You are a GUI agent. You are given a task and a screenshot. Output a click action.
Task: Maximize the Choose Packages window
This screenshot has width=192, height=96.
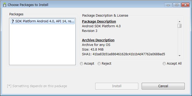click(x=177, y=5)
